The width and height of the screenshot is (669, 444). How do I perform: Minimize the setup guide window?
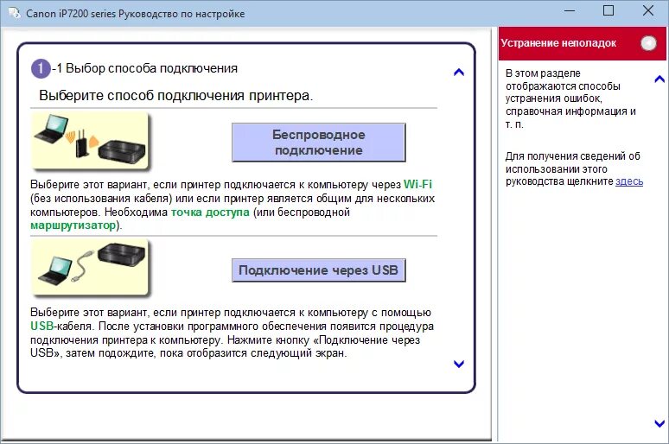[570, 11]
